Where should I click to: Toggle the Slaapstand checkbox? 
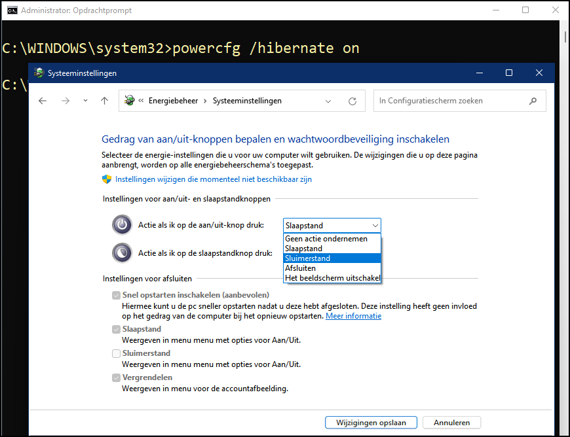click(116, 329)
